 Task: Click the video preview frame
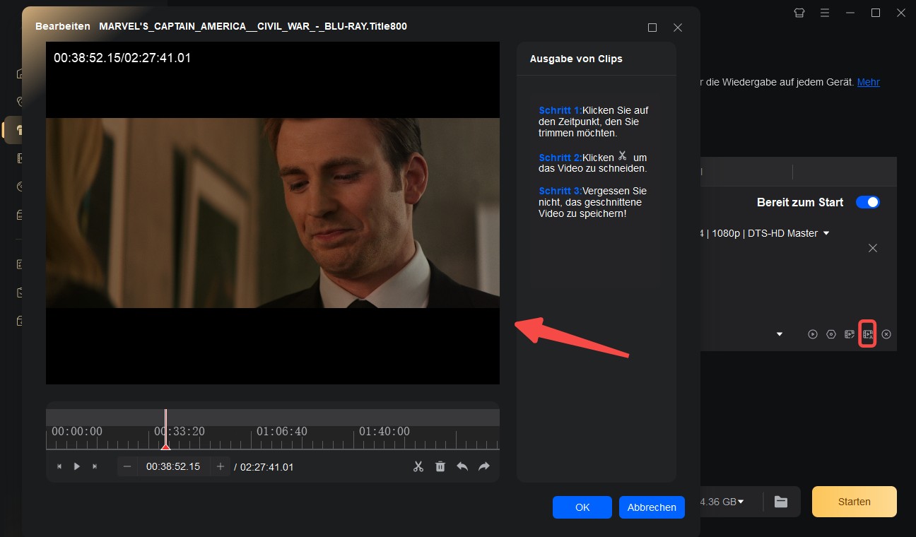(x=273, y=213)
